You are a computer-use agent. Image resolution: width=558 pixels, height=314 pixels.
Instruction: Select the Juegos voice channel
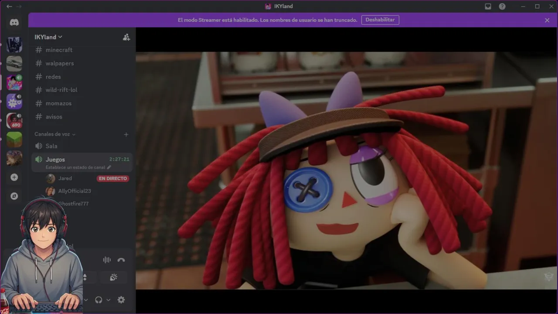coord(82,163)
